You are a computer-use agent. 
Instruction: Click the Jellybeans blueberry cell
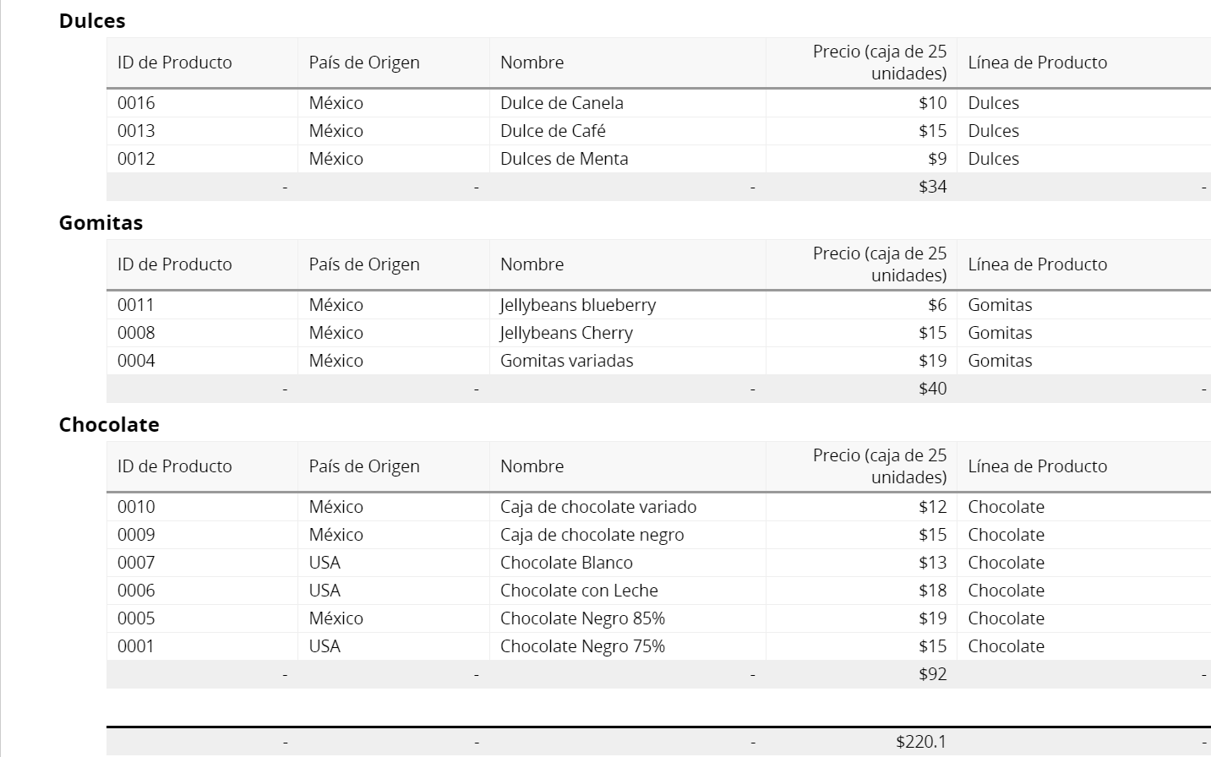tap(577, 305)
